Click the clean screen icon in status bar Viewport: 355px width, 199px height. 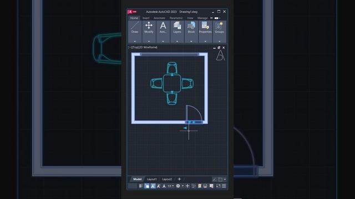[x=218, y=186]
